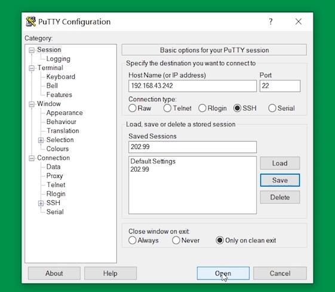Open the Keyboard category
The height and width of the screenshot is (292, 335).
(x=61, y=77)
